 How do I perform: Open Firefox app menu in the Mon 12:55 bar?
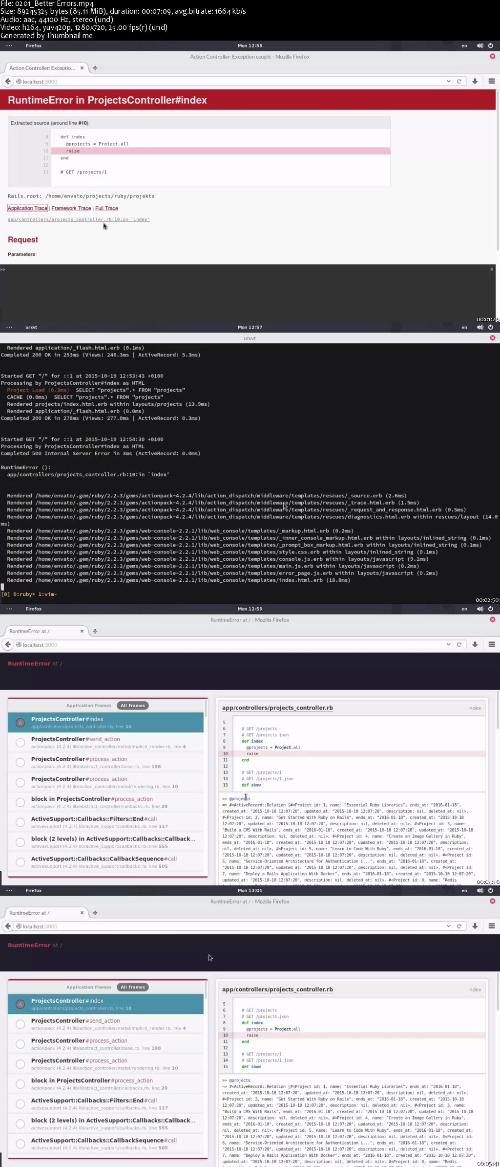(x=34, y=45)
